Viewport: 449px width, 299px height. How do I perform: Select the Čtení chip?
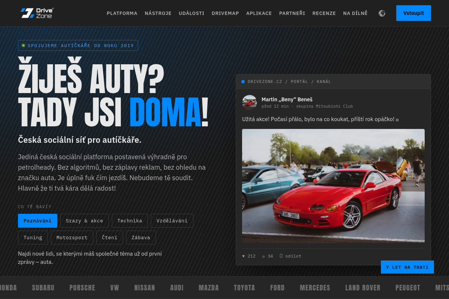click(x=110, y=237)
